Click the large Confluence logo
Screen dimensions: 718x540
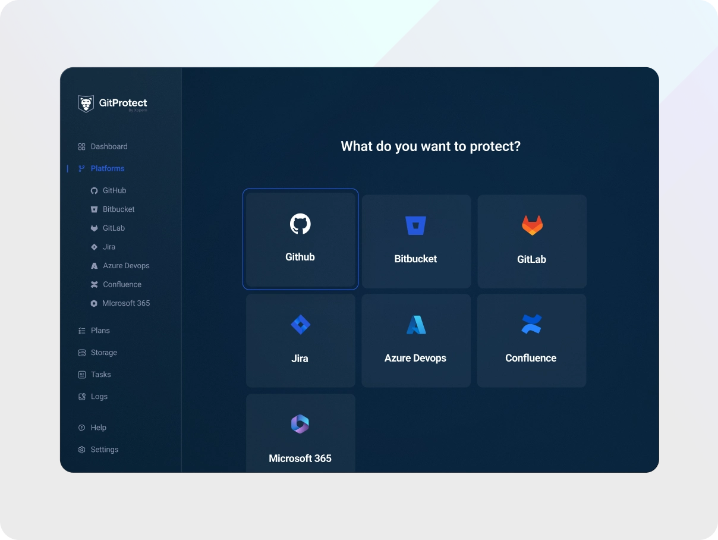point(531,324)
